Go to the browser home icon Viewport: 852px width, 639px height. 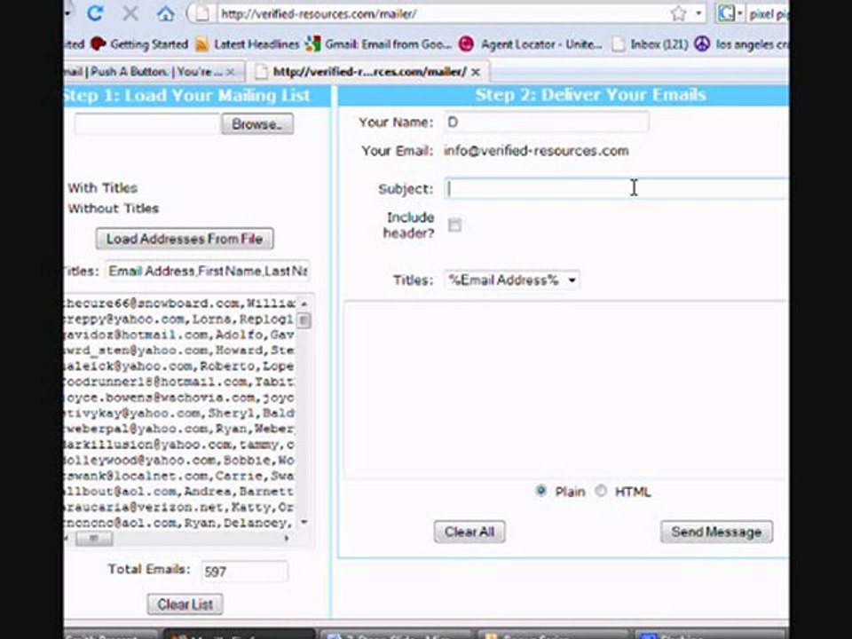click(165, 13)
